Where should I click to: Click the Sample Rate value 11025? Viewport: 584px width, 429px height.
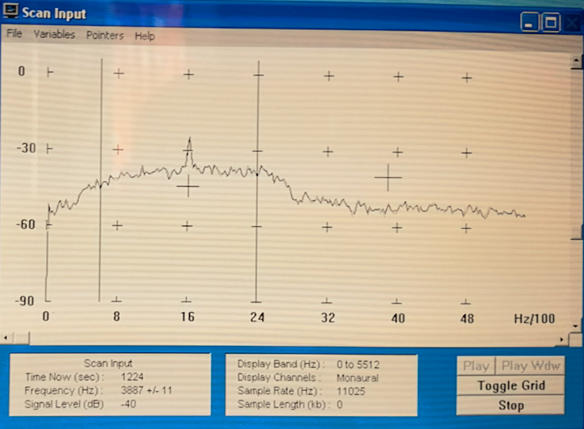coord(351,391)
